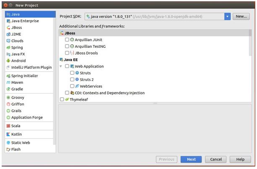The width and height of the screenshot is (257, 169).
Task: Click the Next button
Action: (191, 159)
